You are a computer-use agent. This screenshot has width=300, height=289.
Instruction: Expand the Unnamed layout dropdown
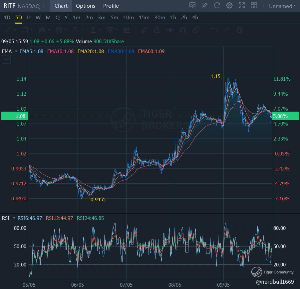pos(282,6)
